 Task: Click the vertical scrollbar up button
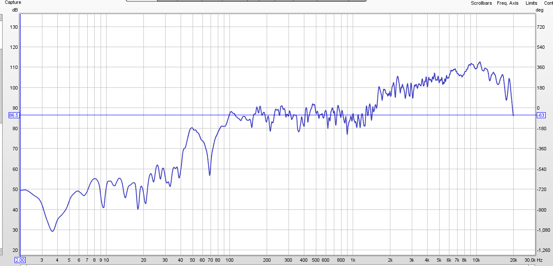coord(1,18)
